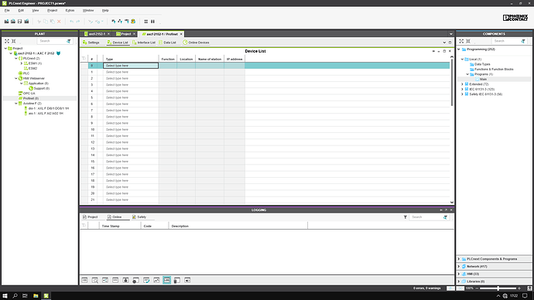
Task: Click the zoom-in plus in status bar
Action: [x=519, y=288]
